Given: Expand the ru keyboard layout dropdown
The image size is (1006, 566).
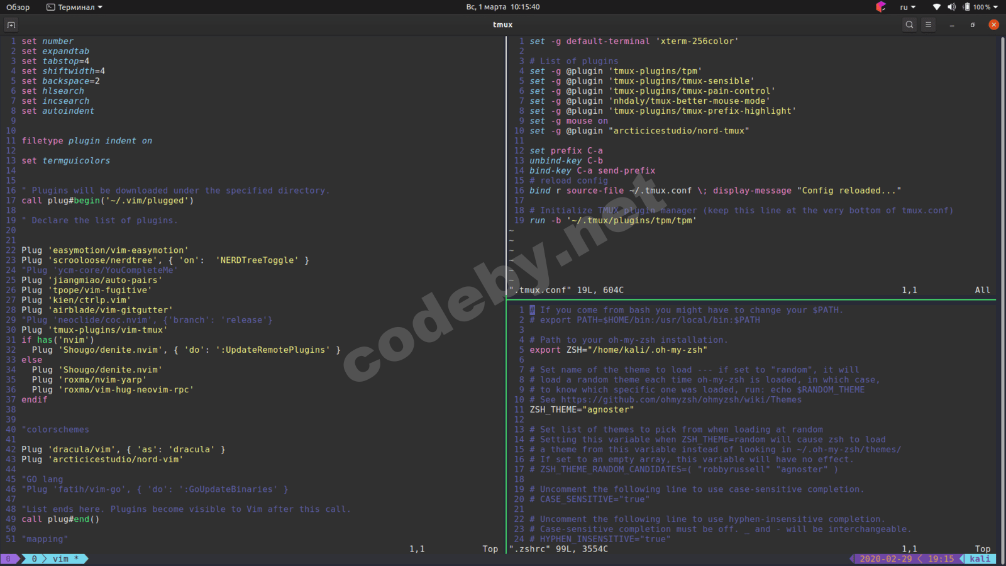Looking at the screenshot, I should point(908,7).
